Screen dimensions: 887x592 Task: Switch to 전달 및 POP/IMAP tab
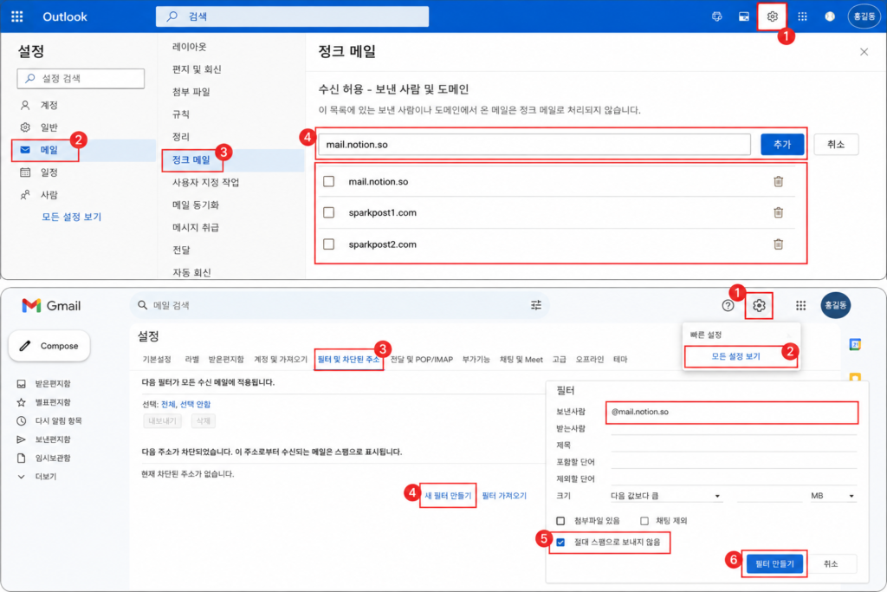[422, 360]
